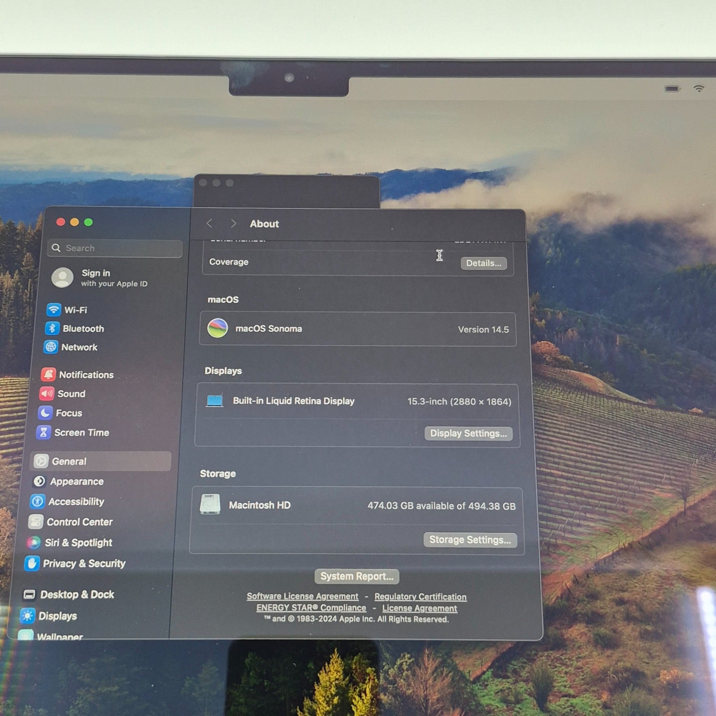Click the battery icon in the menu bar
716x716 pixels.
[x=672, y=89]
